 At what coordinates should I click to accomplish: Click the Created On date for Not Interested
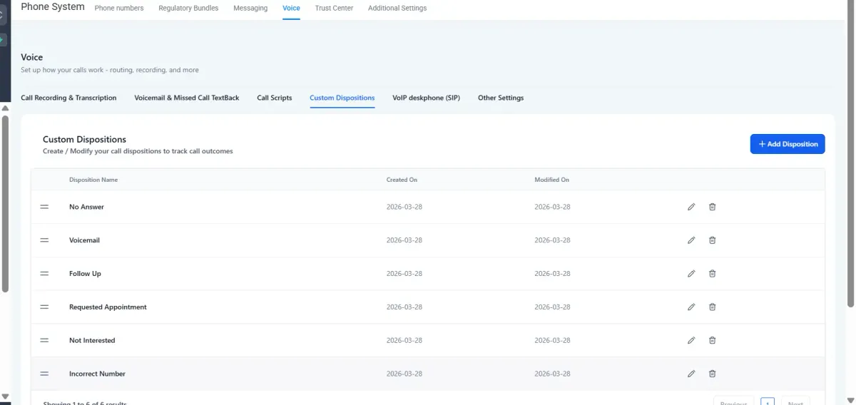[x=404, y=341]
